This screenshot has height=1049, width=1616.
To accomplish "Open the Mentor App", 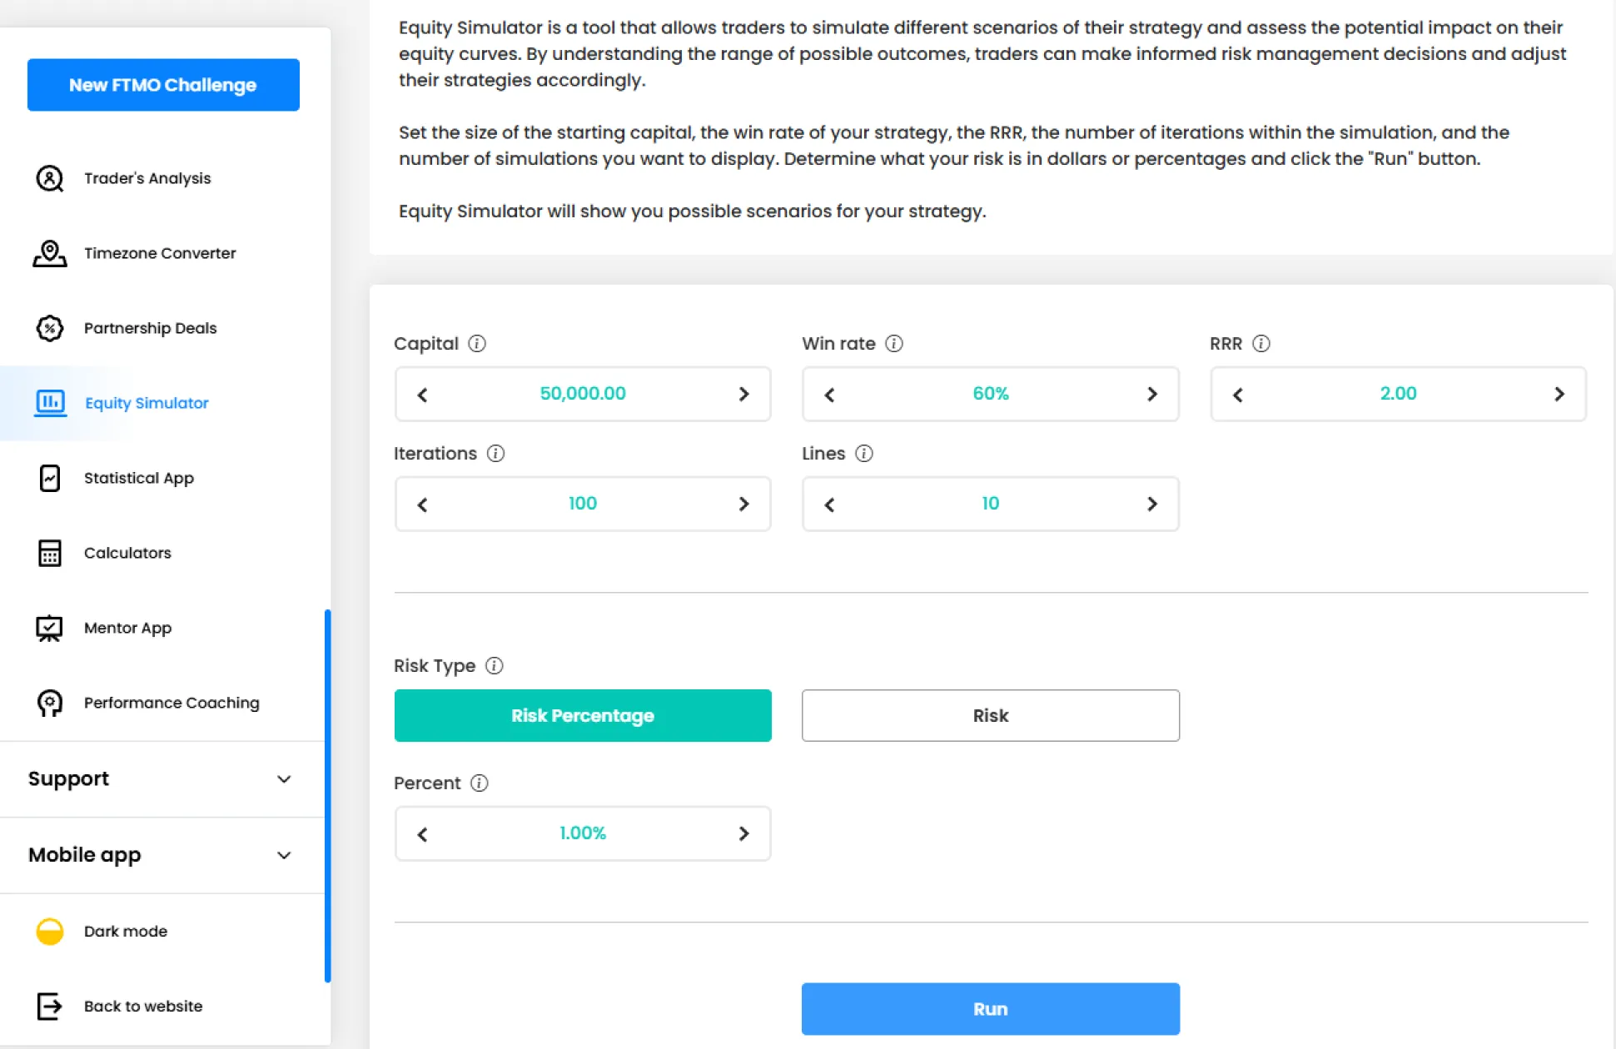I will [127, 628].
